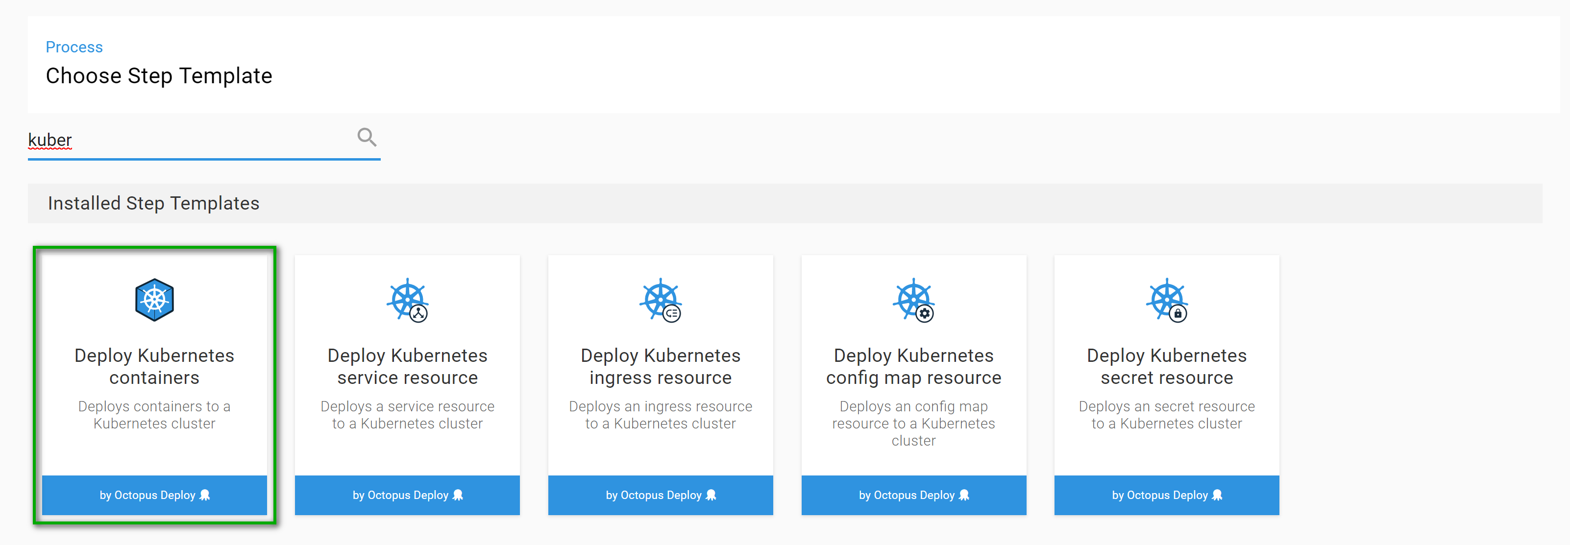Click the Kubernetes service resource helm icon

click(x=407, y=300)
